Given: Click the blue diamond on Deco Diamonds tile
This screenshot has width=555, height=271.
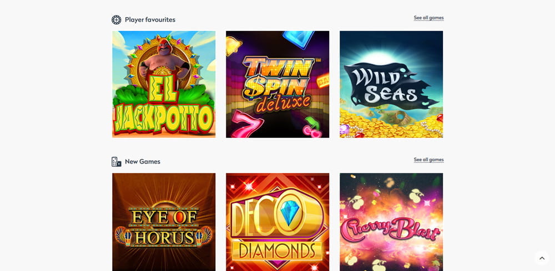Looking at the screenshot, I should click(x=290, y=212).
